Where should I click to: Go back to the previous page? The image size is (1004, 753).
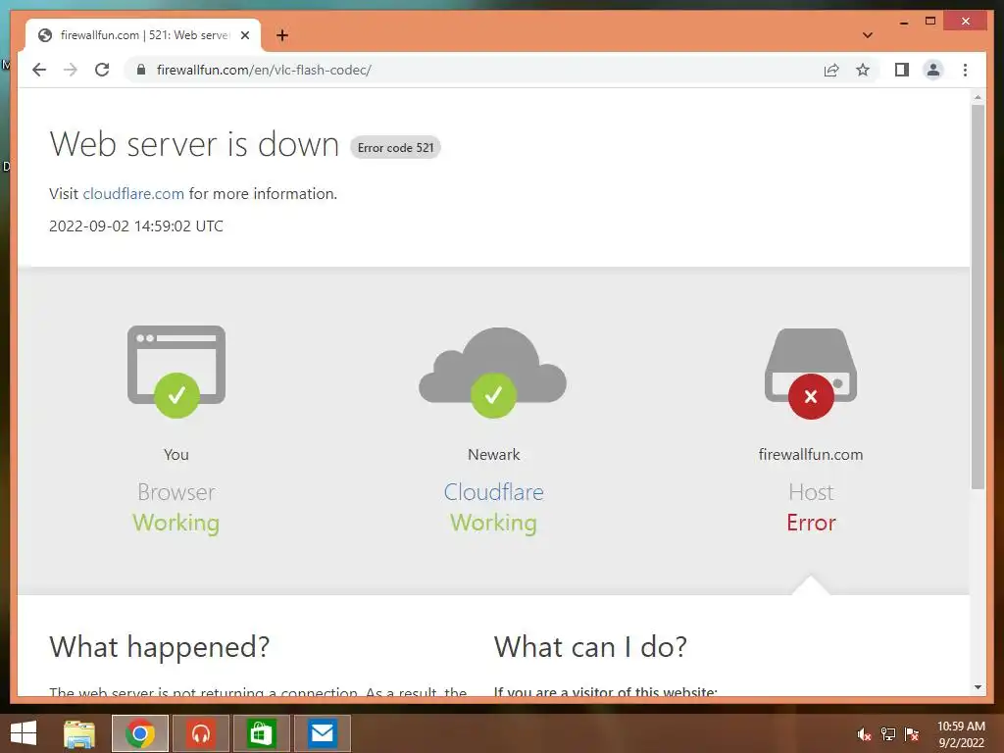(x=39, y=70)
